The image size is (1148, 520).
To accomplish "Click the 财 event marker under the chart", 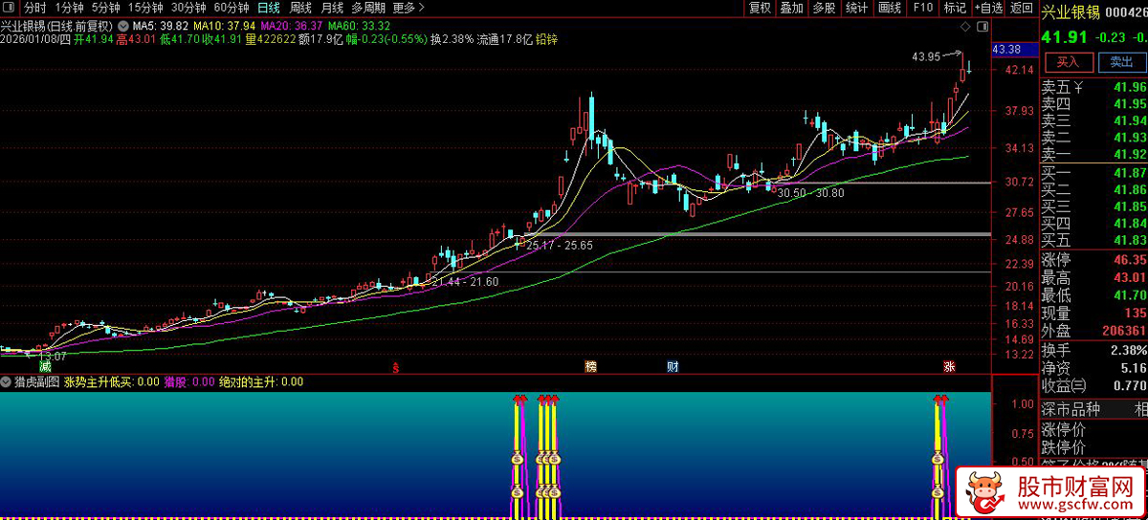I will [x=673, y=367].
